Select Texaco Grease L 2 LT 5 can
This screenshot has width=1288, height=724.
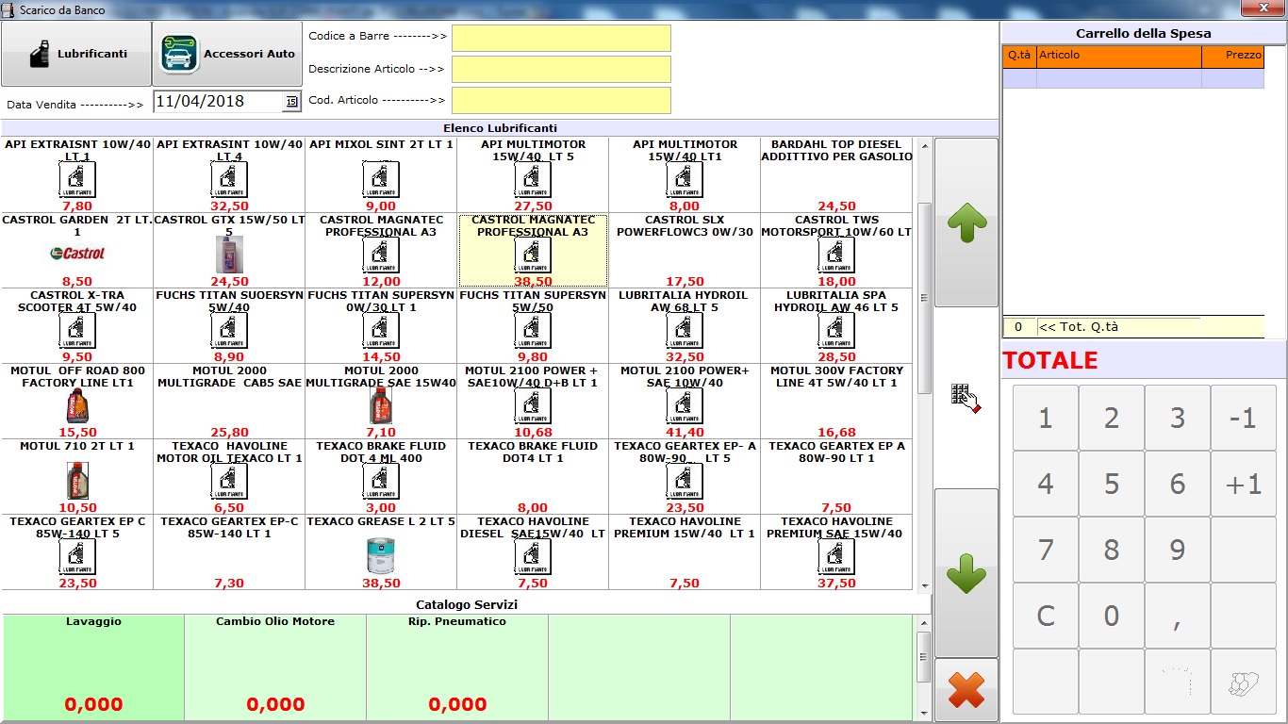click(381, 552)
